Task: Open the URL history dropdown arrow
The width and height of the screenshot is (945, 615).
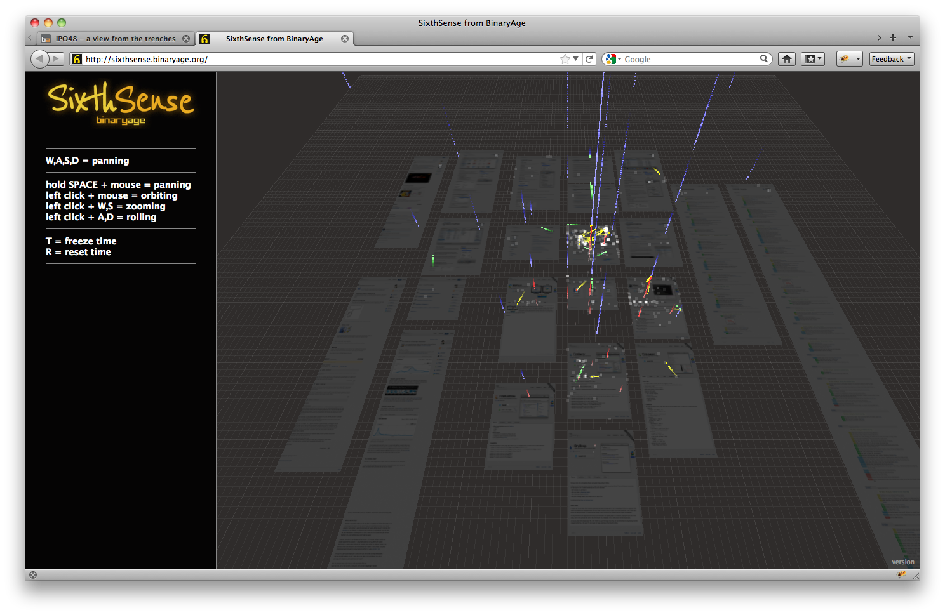Action: point(576,59)
